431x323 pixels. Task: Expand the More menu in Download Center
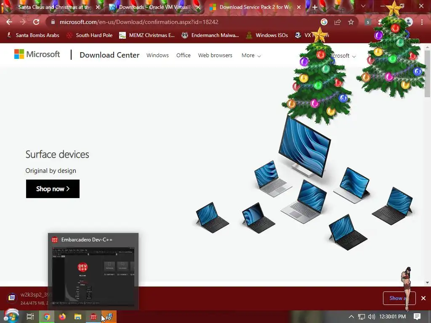pyautogui.click(x=251, y=56)
